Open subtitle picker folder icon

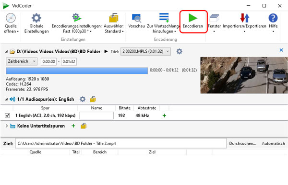pos(84,126)
